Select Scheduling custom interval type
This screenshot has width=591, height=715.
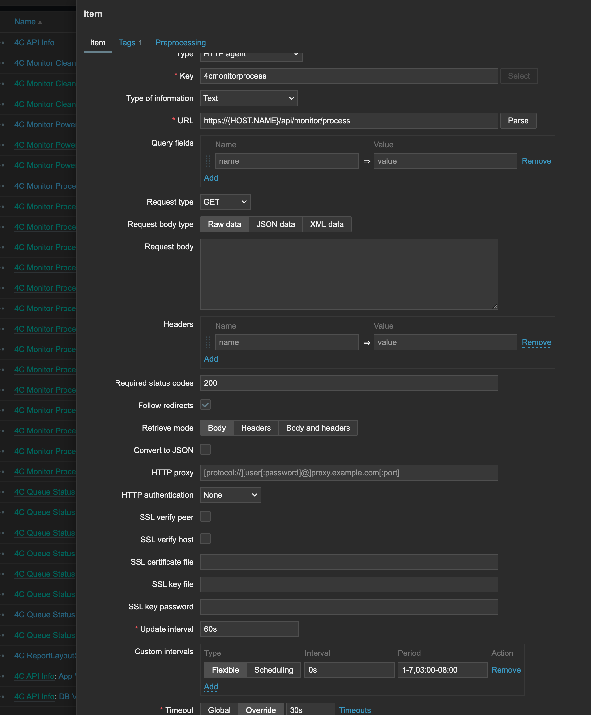point(273,670)
